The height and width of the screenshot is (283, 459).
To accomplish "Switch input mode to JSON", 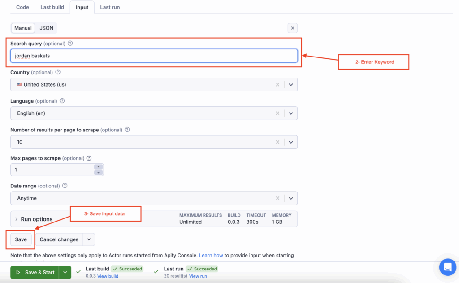I will pyautogui.click(x=46, y=28).
